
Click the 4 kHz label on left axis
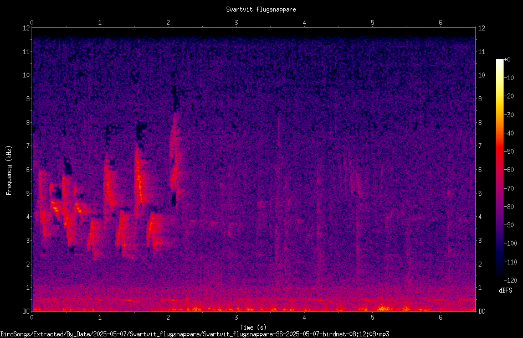[28, 217]
